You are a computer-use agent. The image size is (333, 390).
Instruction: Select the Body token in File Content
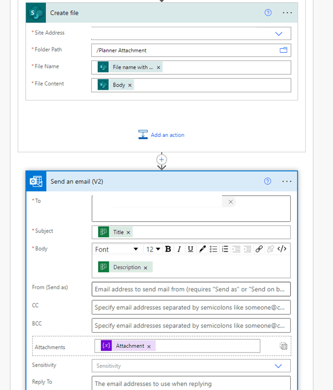116,85
